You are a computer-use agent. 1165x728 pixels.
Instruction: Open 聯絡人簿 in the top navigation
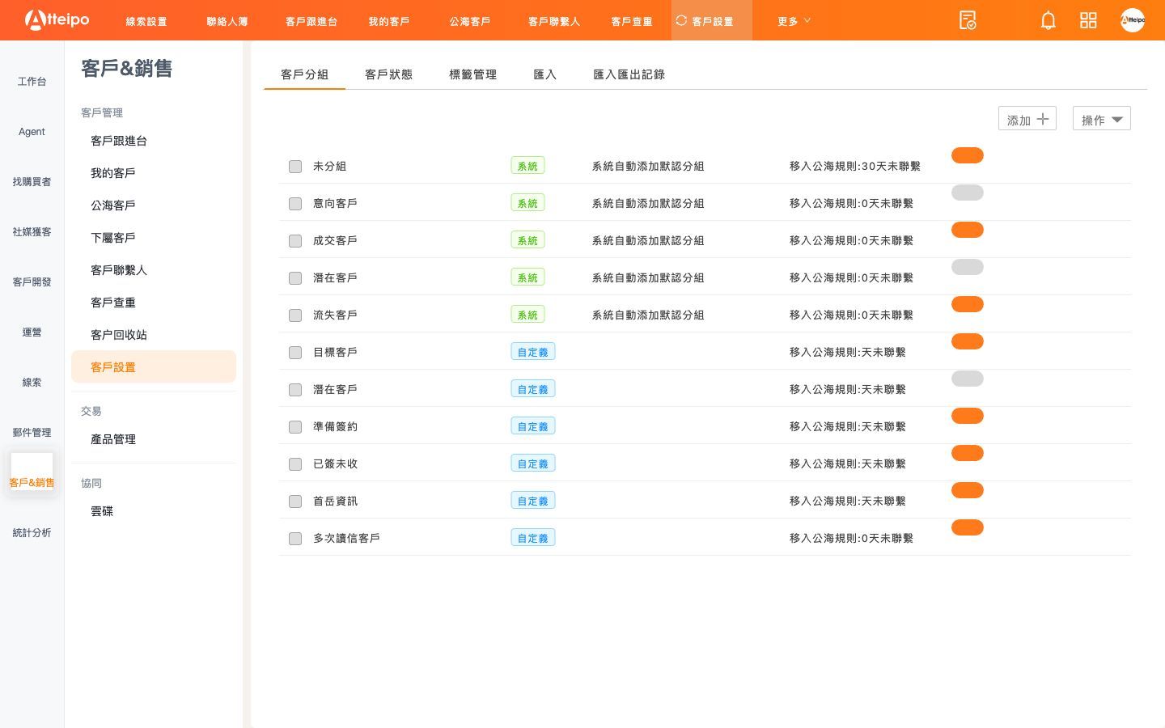coord(227,21)
